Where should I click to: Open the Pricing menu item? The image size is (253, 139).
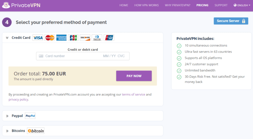[202, 5]
